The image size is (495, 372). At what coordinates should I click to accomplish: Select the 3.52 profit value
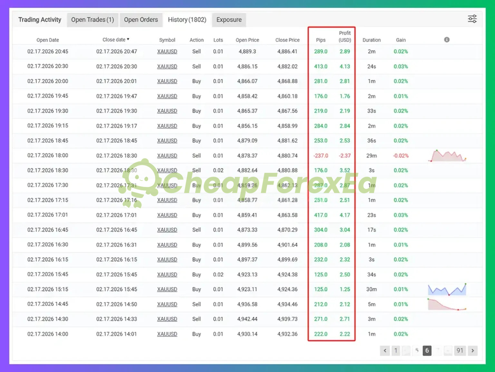[x=345, y=170]
